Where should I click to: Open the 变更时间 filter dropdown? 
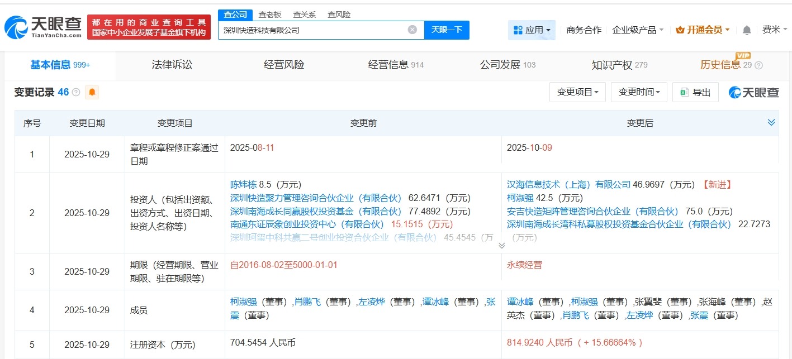[638, 92]
